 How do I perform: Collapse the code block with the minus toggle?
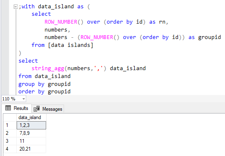pos(16,7)
